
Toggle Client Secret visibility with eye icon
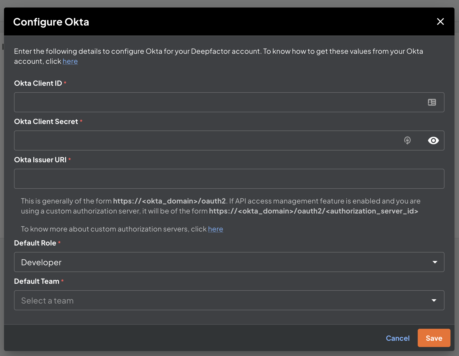(x=433, y=140)
